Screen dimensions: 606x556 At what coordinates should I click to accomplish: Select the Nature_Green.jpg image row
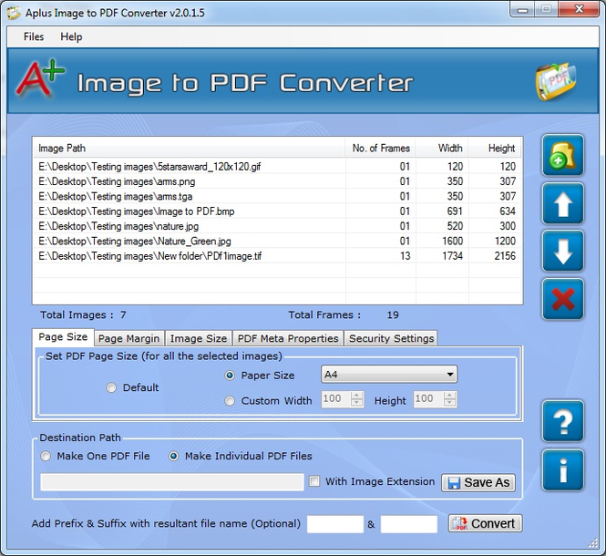[278, 241]
